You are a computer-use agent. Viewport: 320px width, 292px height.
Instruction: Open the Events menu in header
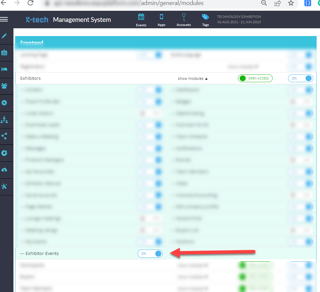pos(141,20)
